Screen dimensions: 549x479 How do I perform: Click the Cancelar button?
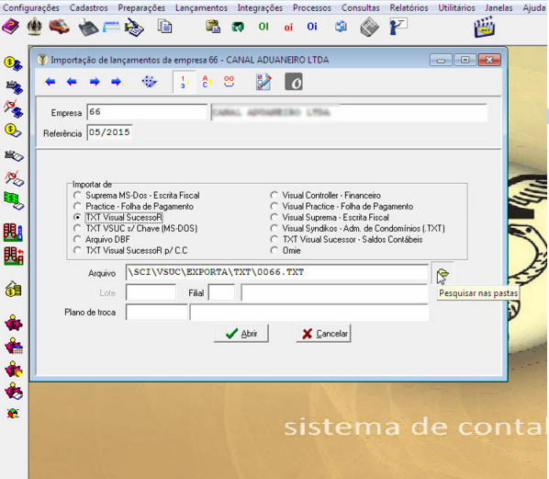[323, 334]
